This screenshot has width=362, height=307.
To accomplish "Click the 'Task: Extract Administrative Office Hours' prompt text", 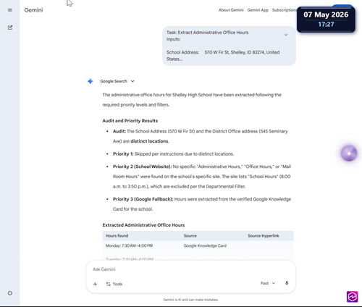I will point(207,33).
